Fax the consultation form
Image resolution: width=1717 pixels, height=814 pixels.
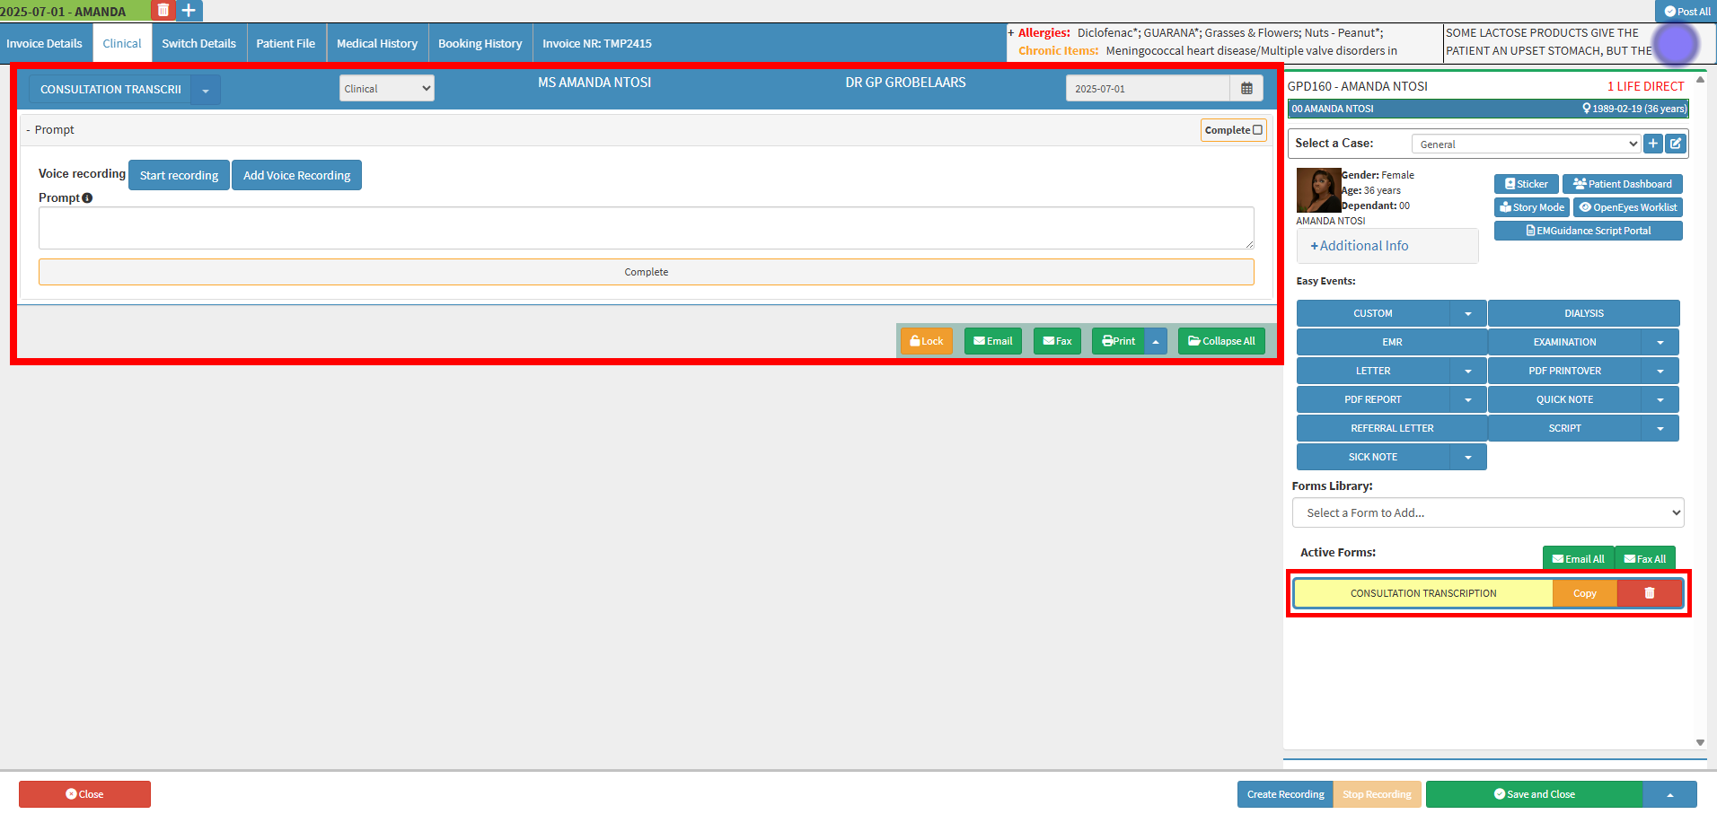point(1058,341)
